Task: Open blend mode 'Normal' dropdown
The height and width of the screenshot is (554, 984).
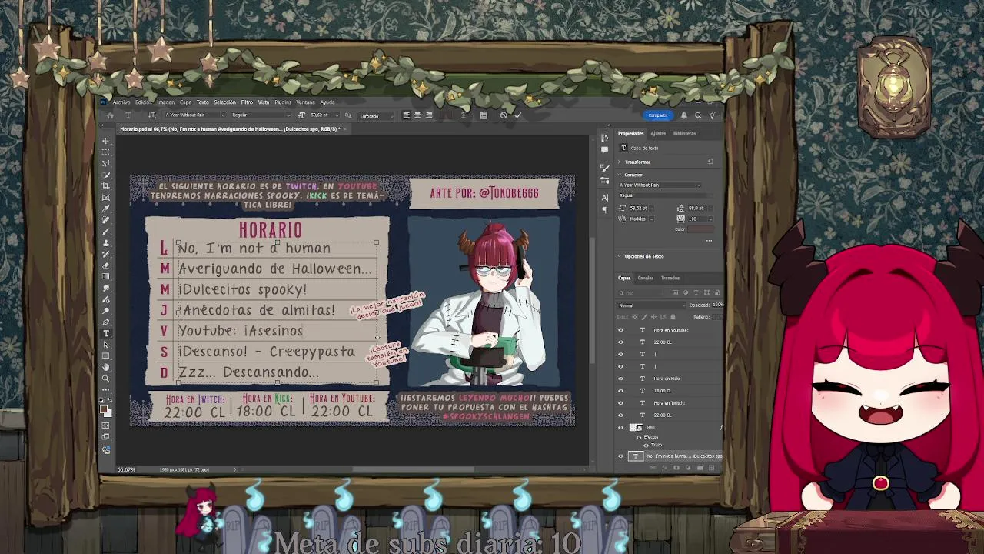Action: click(652, 305)
